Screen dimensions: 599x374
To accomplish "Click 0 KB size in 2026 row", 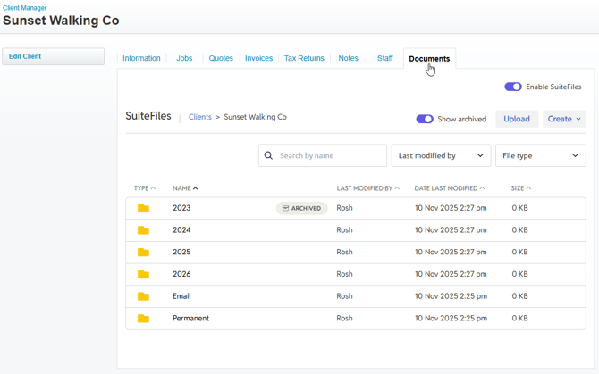I will click(519, 275).
